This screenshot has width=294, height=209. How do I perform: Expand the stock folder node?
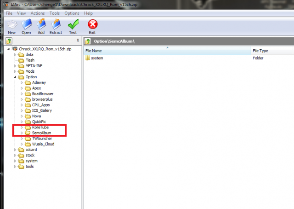click(x=15, y=156)
